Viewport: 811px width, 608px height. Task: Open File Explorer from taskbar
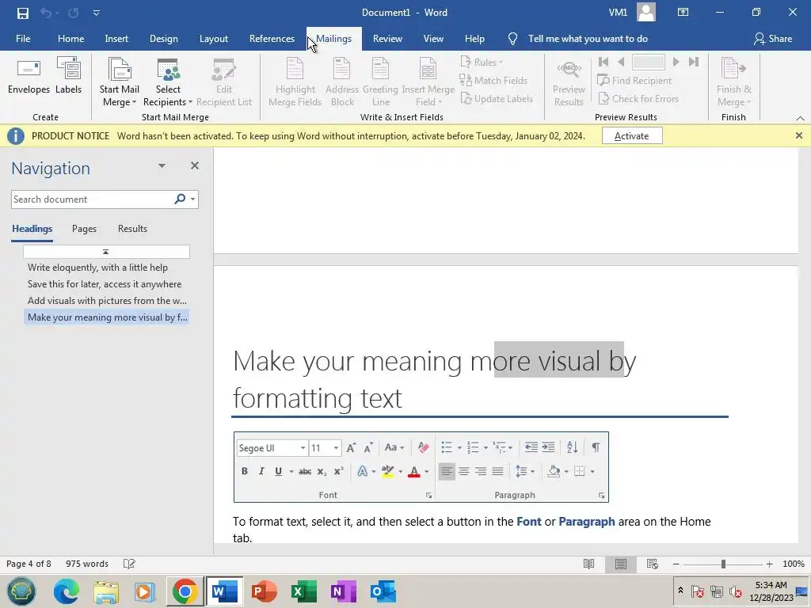[x=107, y=591]
